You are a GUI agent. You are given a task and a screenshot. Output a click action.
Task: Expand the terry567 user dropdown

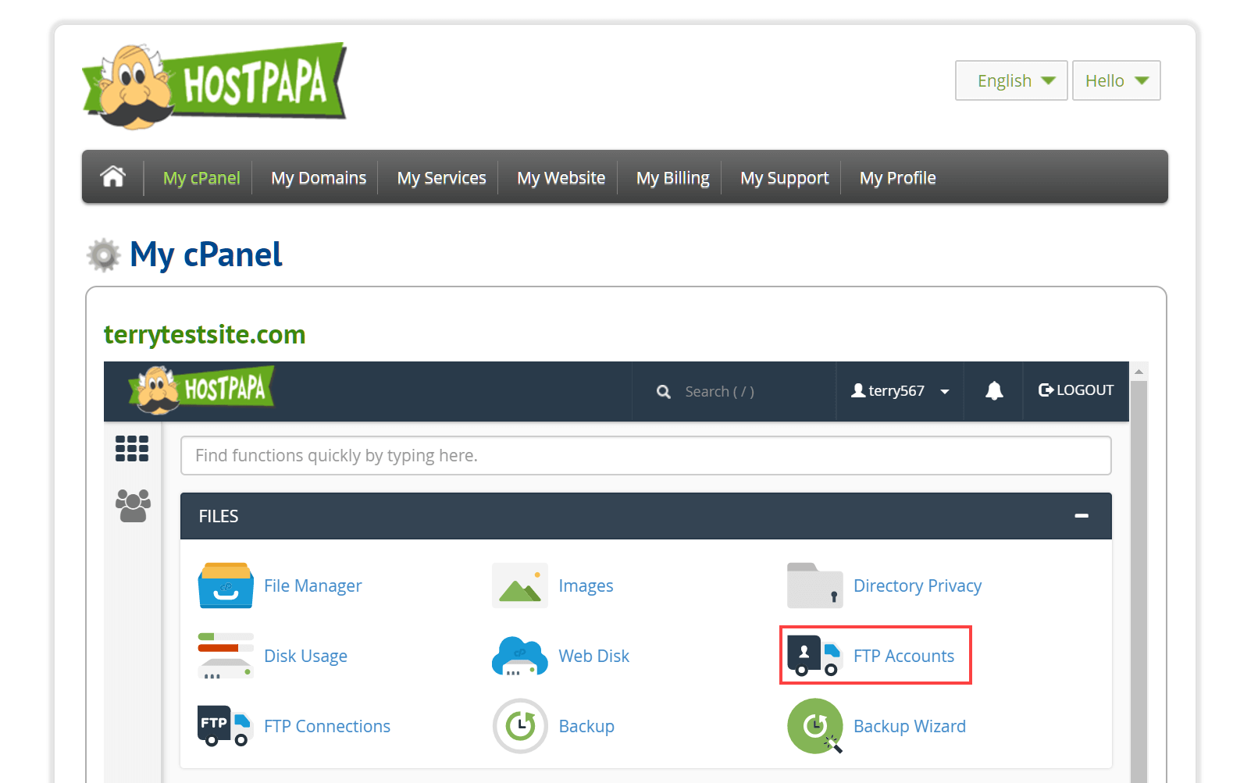(900, 391)
